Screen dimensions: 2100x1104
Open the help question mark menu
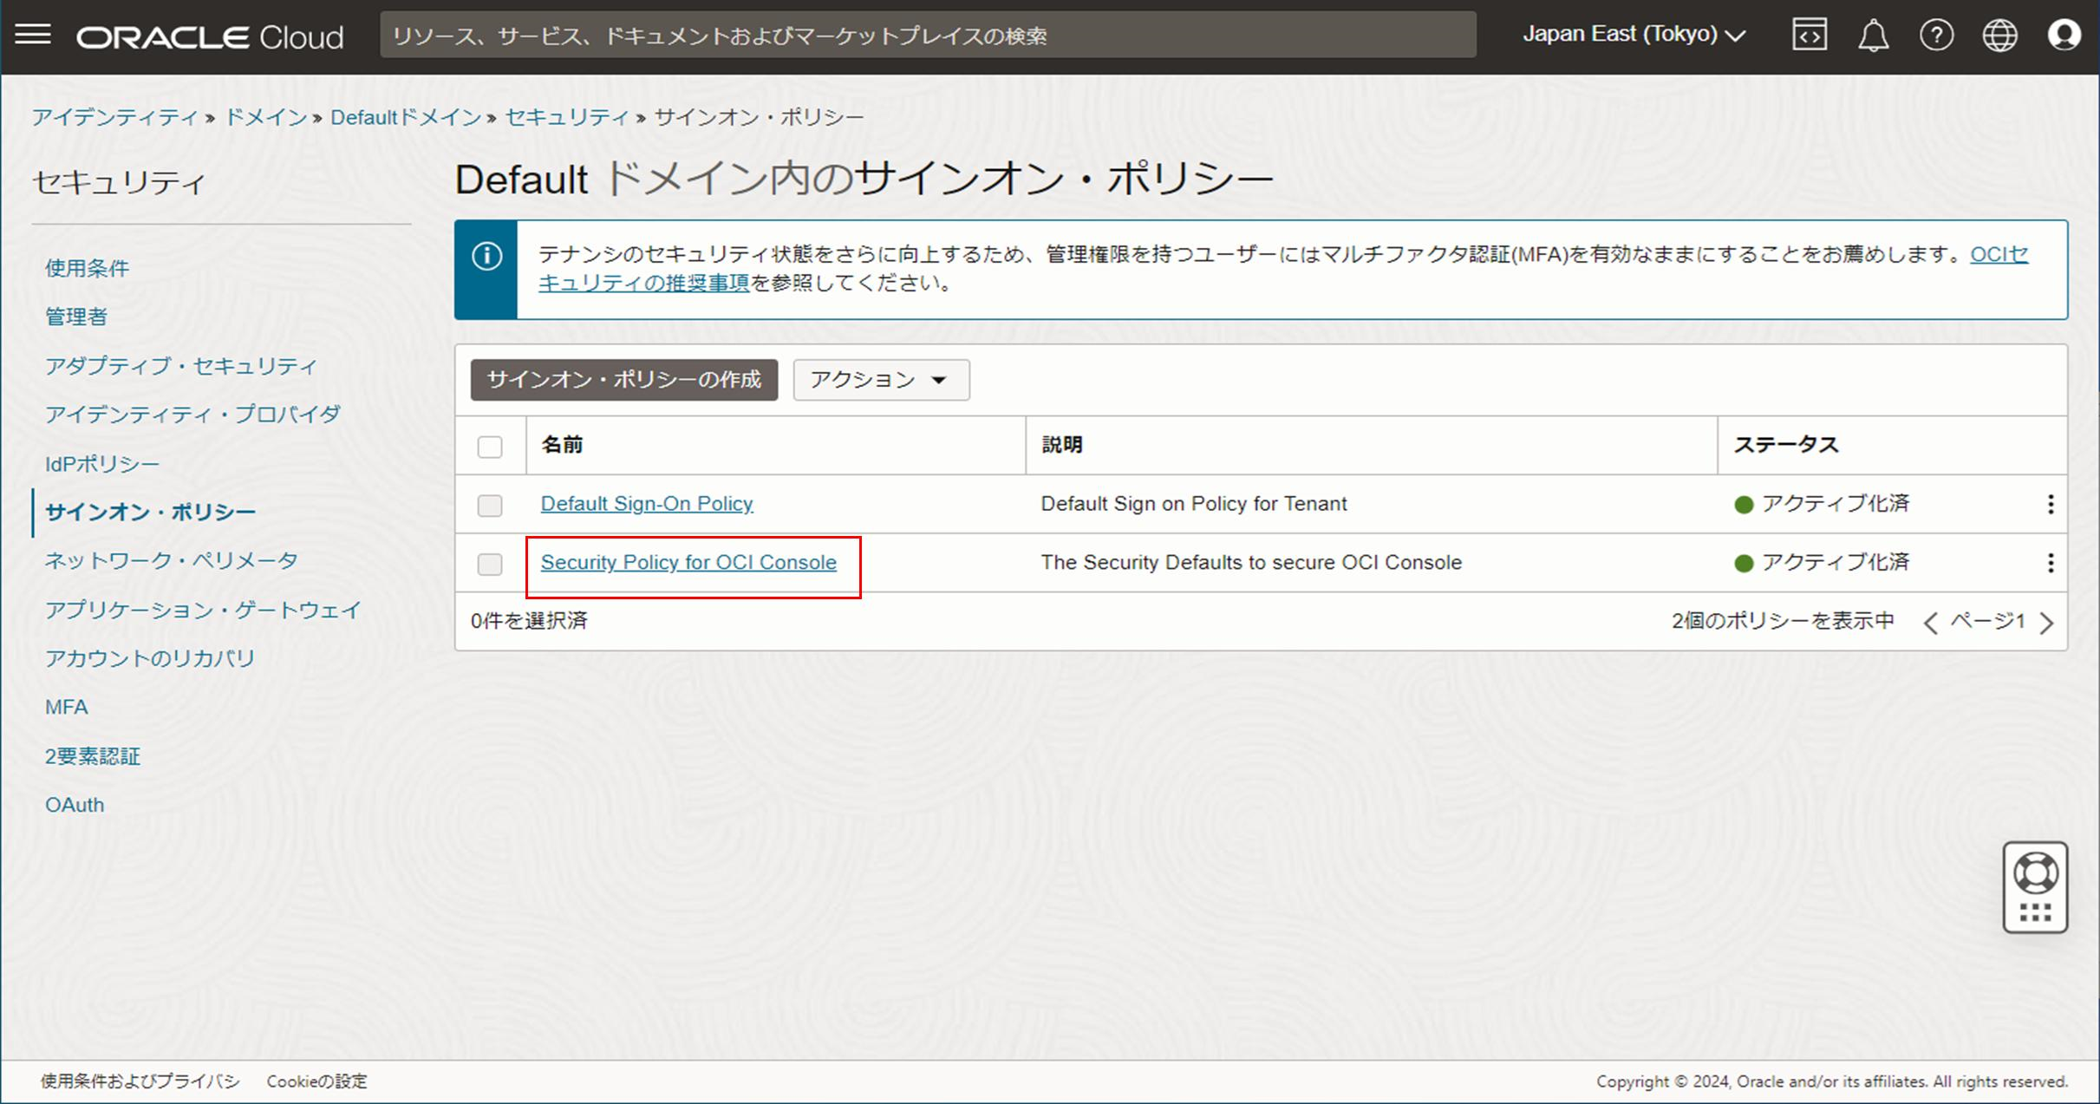pyautogui.click(x=1936, y=36)
